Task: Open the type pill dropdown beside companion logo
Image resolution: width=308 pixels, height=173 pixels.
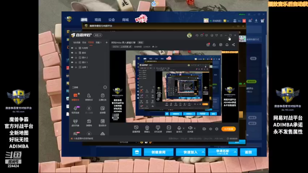Action: coord(98,35)
